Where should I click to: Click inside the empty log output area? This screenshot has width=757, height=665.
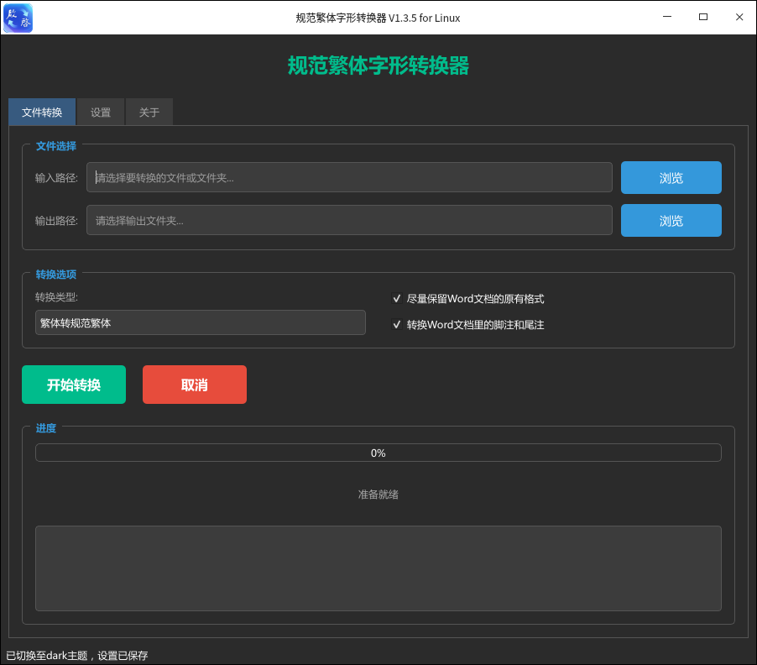tap(378, 568)
